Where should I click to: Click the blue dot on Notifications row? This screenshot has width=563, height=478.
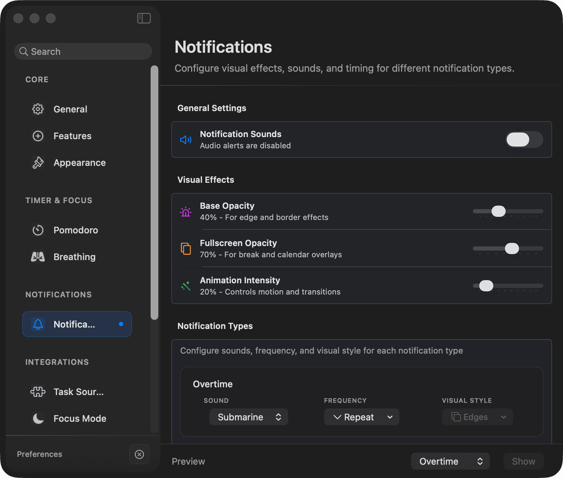coord(121,324)
